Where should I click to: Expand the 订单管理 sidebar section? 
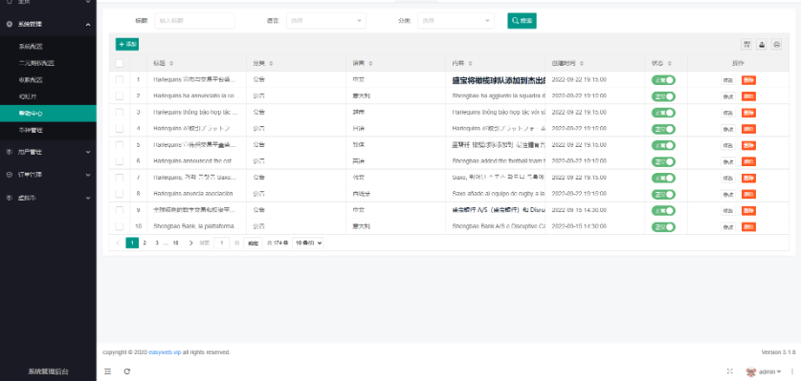[88, 175]
